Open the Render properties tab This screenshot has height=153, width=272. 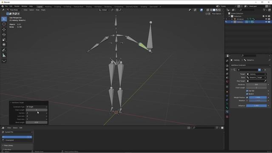(x=227, y=66)
